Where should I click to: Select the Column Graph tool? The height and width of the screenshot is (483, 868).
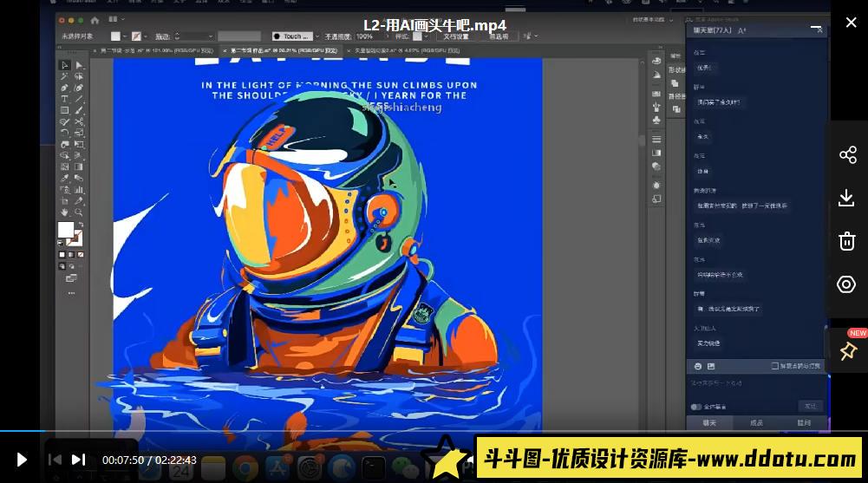pyautogui.click(x=79, y=190)
